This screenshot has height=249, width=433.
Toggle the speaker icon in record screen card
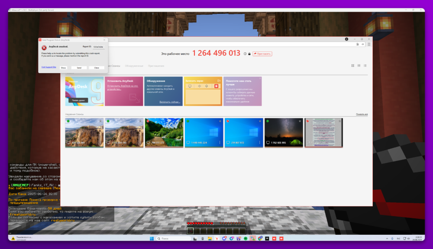pyautogui.click(x=199, y=86)
